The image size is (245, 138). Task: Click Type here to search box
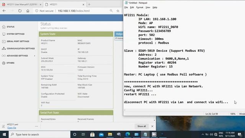point(39,135)
